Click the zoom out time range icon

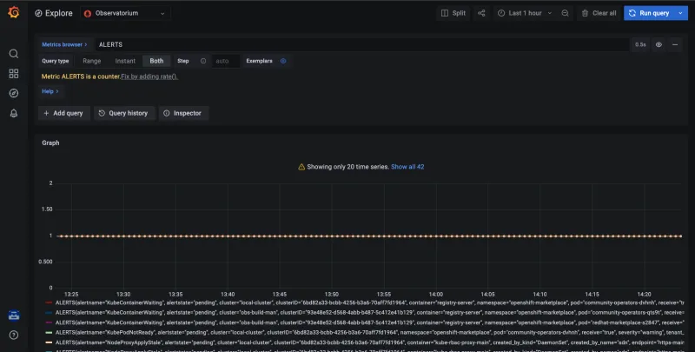pyautogui.click(x=565, y=14)
